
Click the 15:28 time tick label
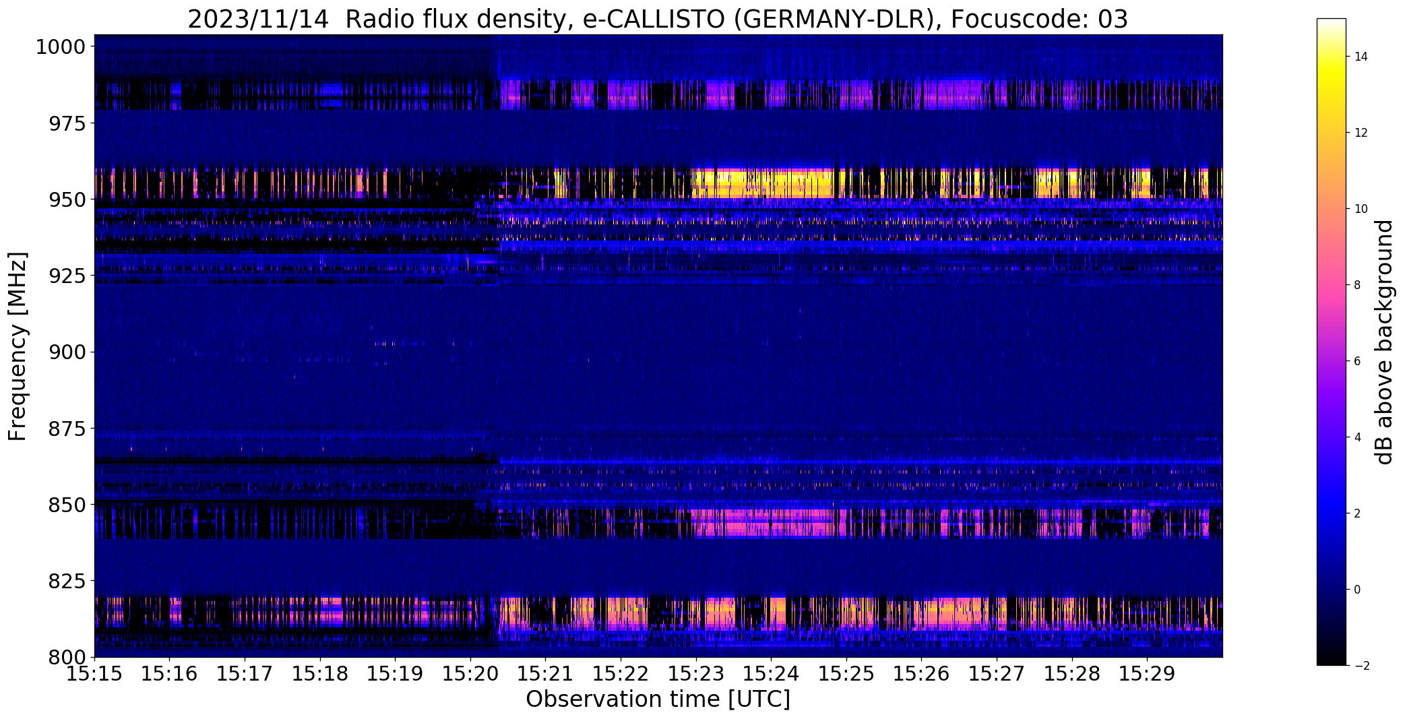click(x=1073, y=674)
